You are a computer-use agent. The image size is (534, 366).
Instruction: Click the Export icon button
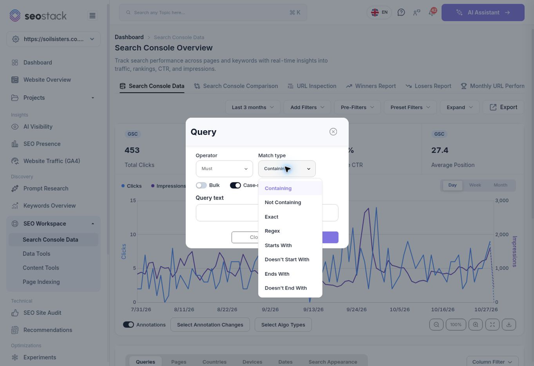tap(503, 107)
